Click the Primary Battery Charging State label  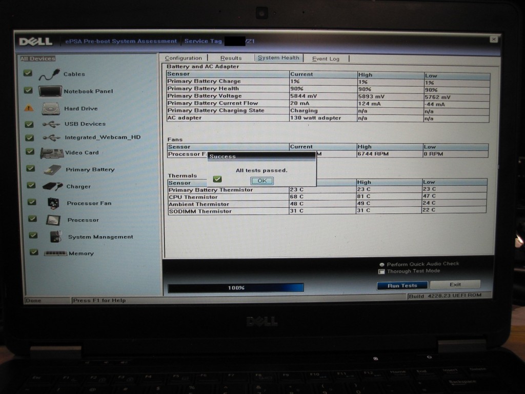[x=216, y=111]
